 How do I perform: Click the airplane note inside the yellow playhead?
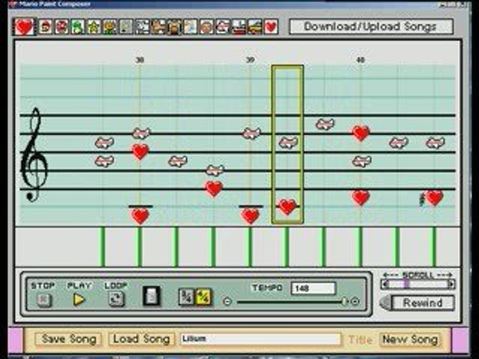[288, 143]
